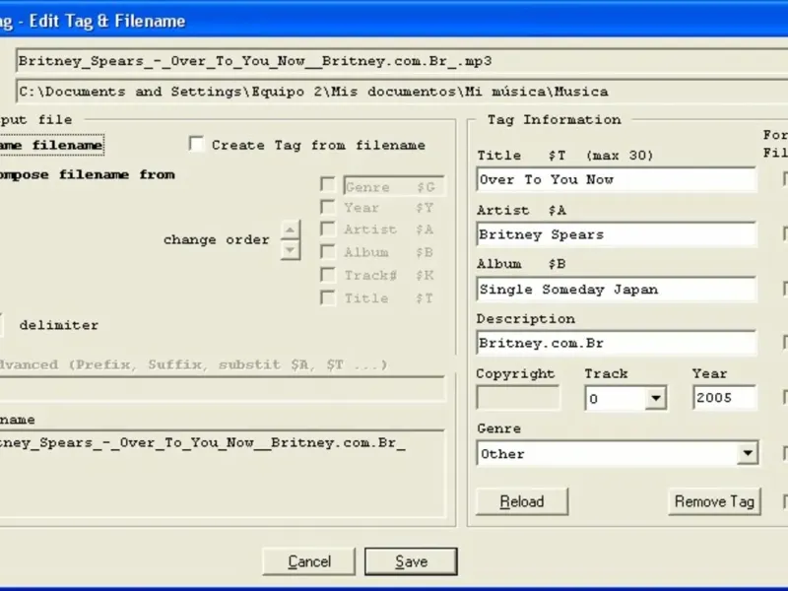
Task: Click the empty Copyright field
Action: (518, 398)
